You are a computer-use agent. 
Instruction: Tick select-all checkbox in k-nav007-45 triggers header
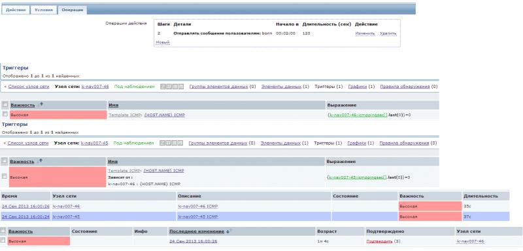coord(5,161)
